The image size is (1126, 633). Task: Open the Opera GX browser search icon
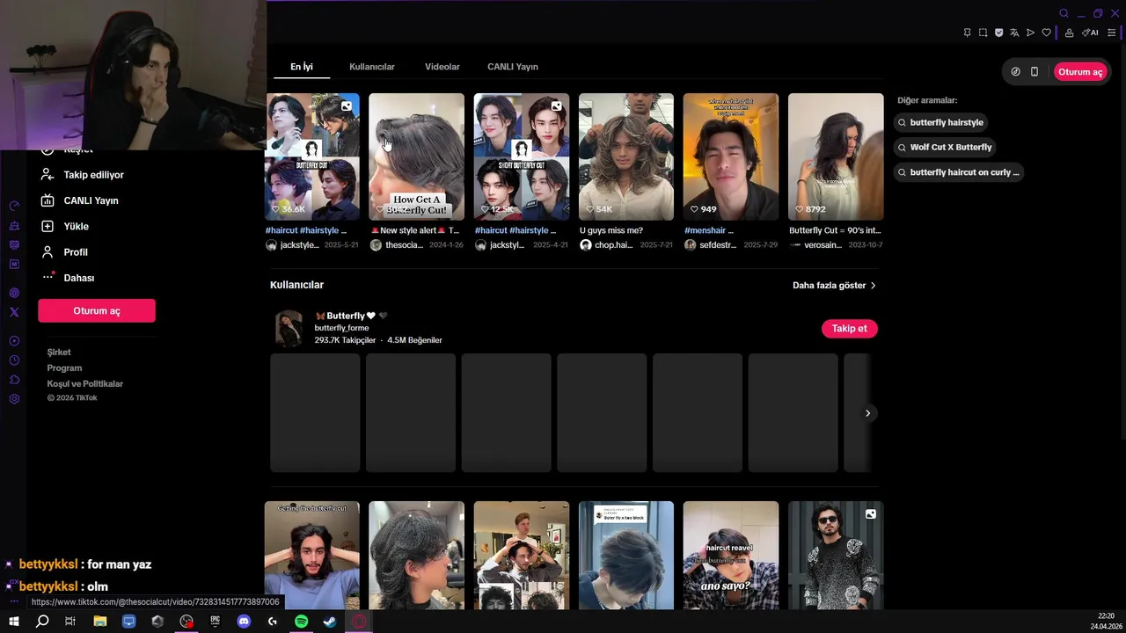tap(1064, 13)
